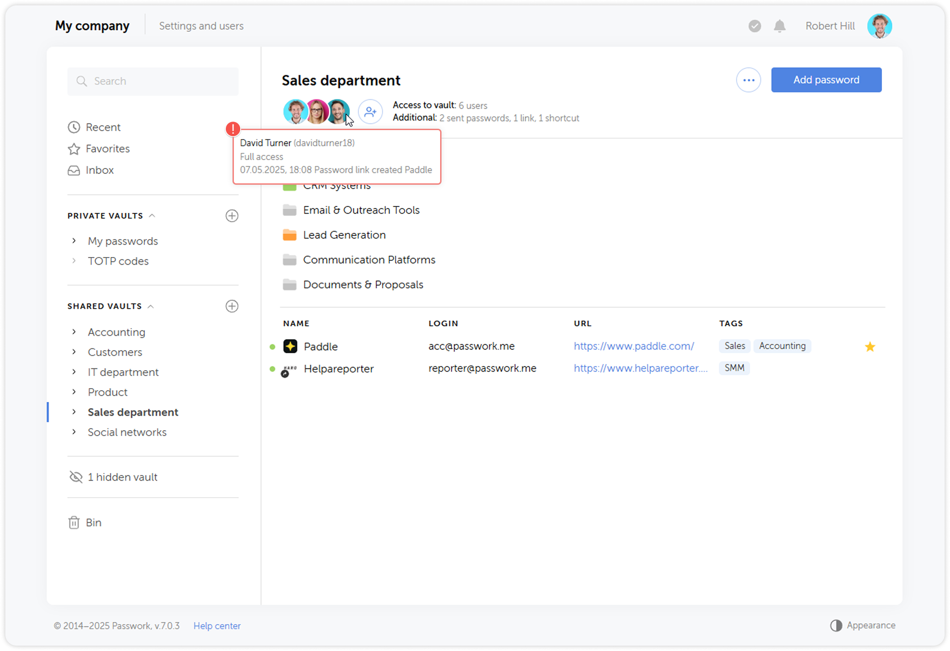The height and width of the screenshot is (651, 950).
Task: Click the Add password button
Action: pyautogui.click(x=826, y=80)
